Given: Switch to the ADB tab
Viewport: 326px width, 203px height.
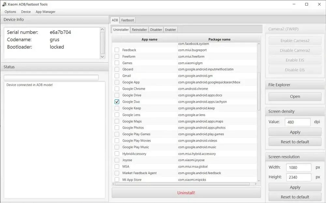Looking at the screenshot, I should point(115,20).
